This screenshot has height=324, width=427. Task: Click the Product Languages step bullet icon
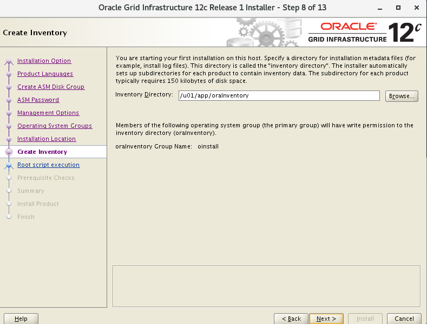click(x=9, y=74)
